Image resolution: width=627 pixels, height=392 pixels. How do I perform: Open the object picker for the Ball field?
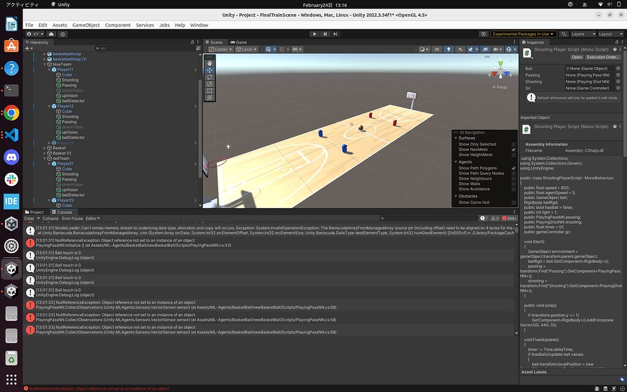[620, 68]
